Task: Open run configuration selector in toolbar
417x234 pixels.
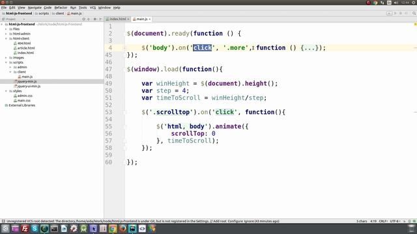Action: (389, 13)
